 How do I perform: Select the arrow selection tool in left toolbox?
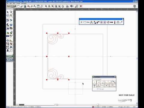pyautogui.click(x=8, y=12)
